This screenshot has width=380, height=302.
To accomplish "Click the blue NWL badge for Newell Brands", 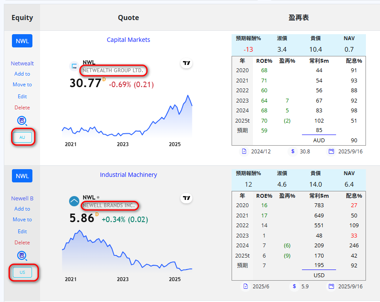I will (x=22, y=176).
